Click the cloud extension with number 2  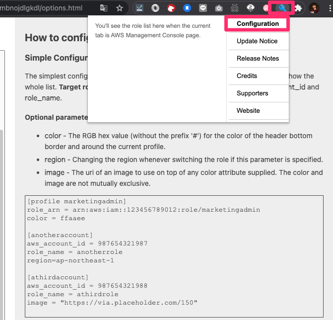point(251,8)
